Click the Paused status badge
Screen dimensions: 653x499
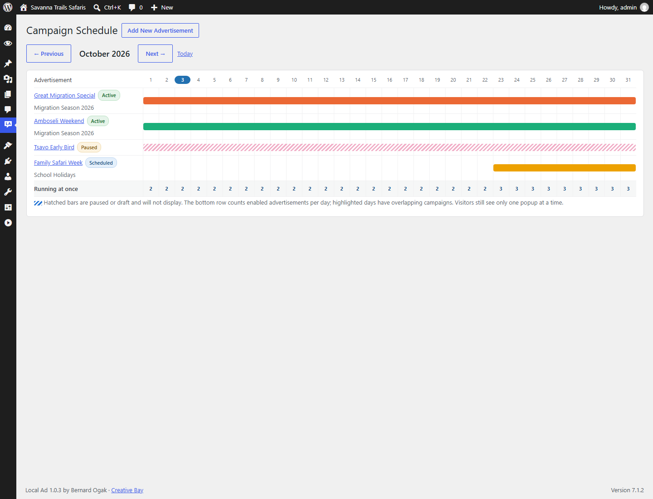click(x=89, y=147)
